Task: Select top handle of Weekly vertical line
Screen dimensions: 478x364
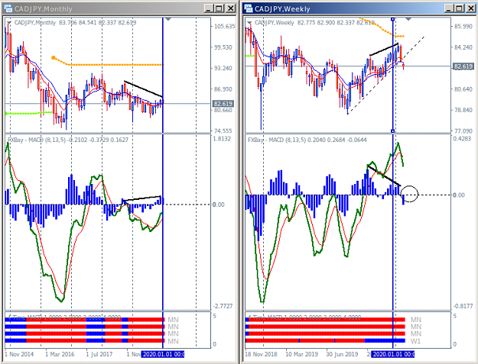Action: pyautogui.click(x=392, y=19)
